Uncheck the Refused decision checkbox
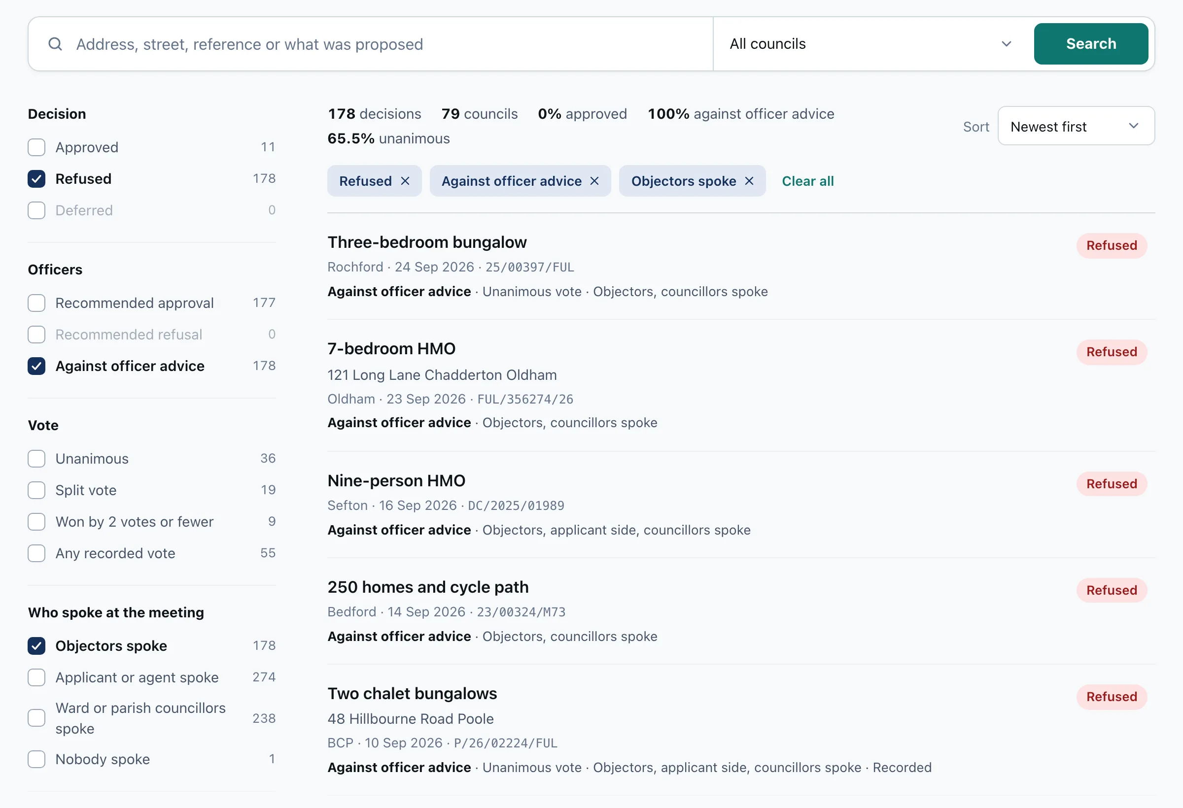 pyautogui.click(x=36, y=179)
